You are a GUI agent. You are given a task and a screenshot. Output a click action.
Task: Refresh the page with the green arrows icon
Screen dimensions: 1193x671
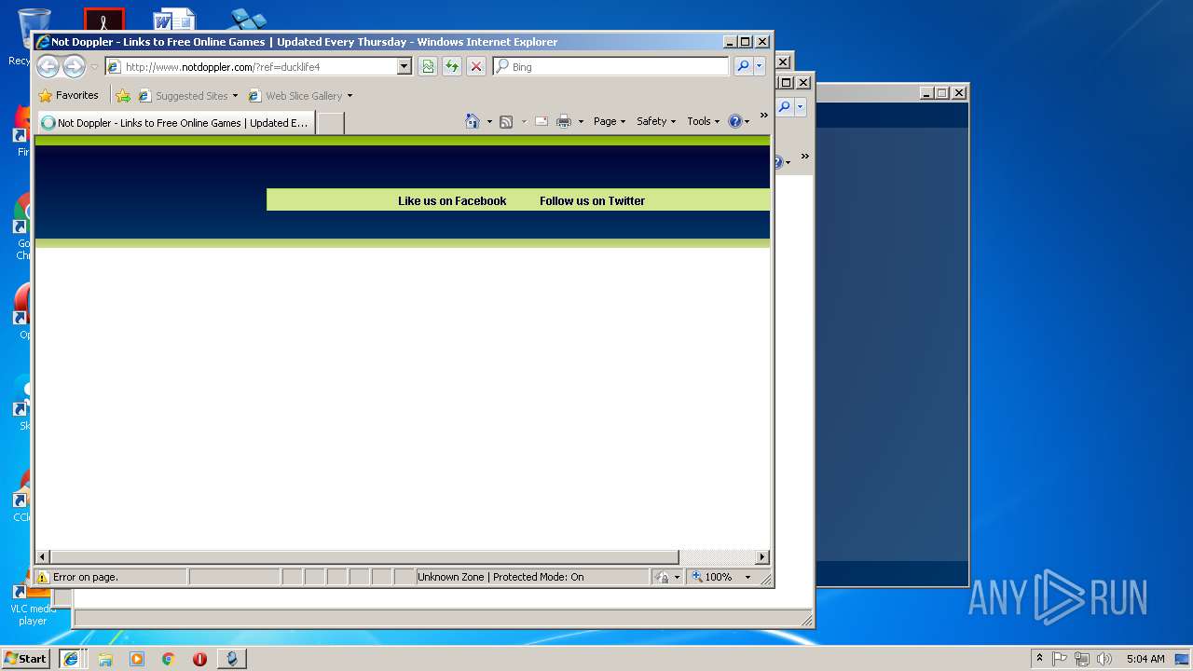(x=452, y=66)
